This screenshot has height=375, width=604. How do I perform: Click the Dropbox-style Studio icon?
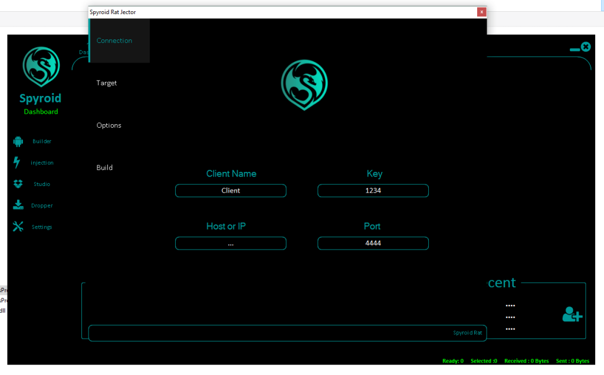[x=18, y=184]
